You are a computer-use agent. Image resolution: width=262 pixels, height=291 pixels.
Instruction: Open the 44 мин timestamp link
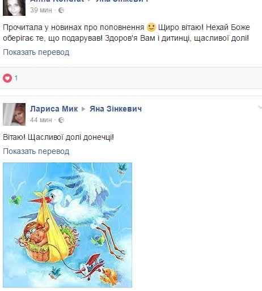click(41, 120)
